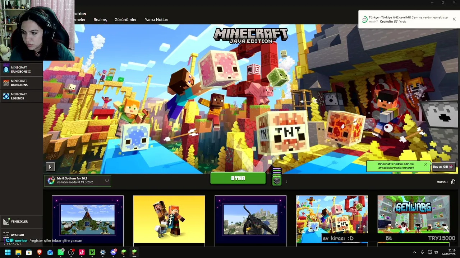Click the Buy as Gift button
460x258 pixels.
point(443,167)
